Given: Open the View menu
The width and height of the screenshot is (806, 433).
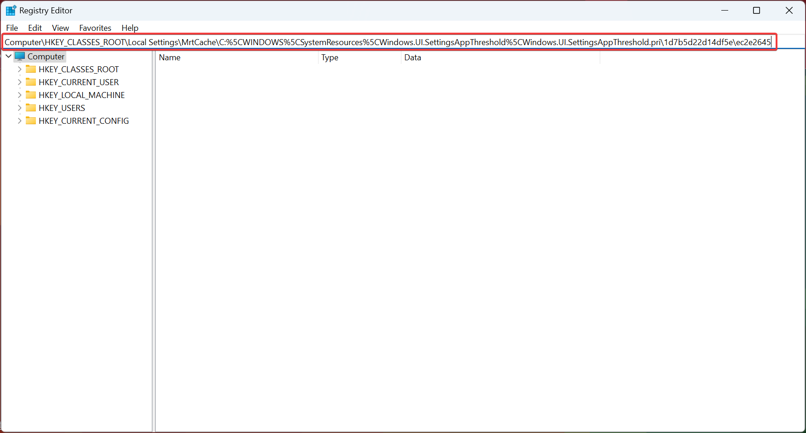Looking at the screenshot, I should (x=60, y=28).
